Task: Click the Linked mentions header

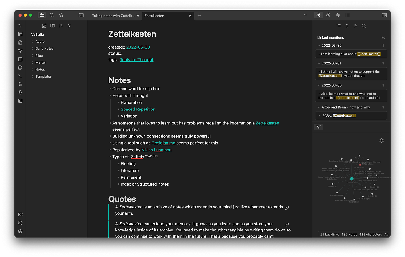Action: [330, 38]
